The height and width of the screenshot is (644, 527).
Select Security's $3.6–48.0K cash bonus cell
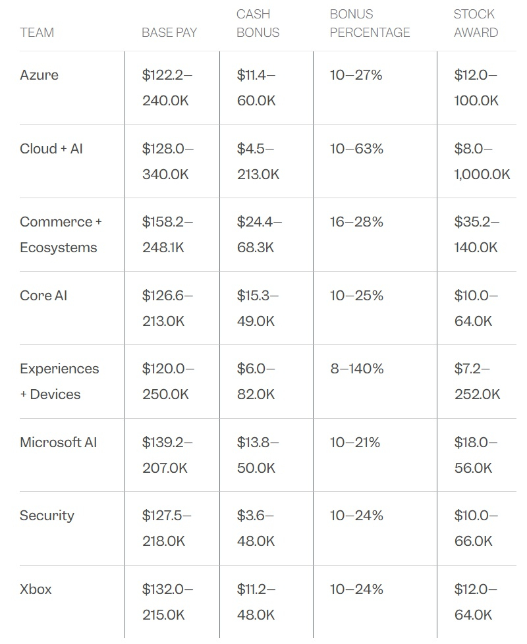click(x=256, y=528)
